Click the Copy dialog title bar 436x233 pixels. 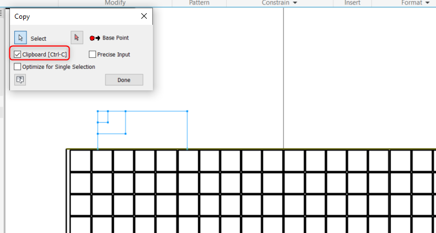pos(72,17)
